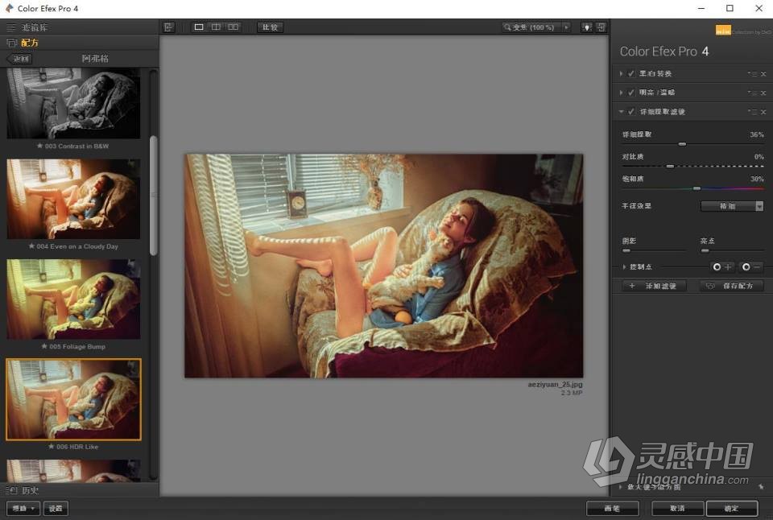This screenshot has width=773, height=520.
Task: Click the 阴影 shadows slider handle
Action: pyautogui.click(x=626, y=250)
